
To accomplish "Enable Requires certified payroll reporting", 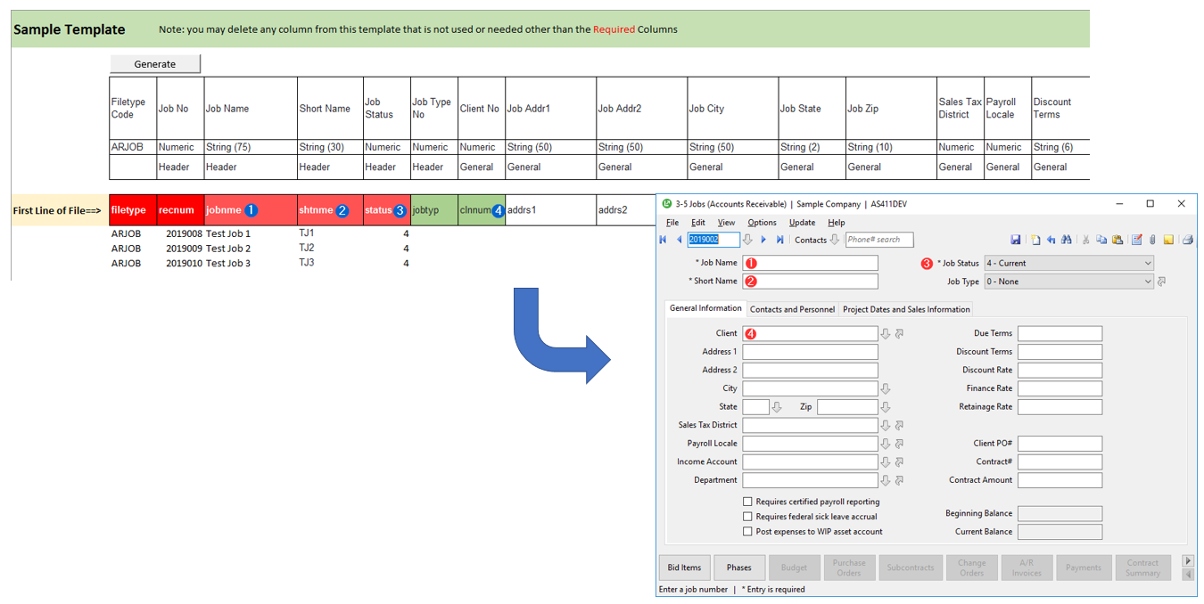I will [747, 502].
